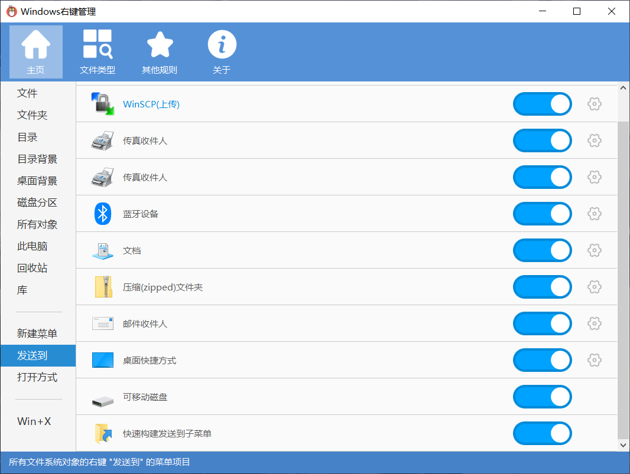630x474 pixels.
Task: Click the first 传真收件人 fax icon
Action: 102,140
